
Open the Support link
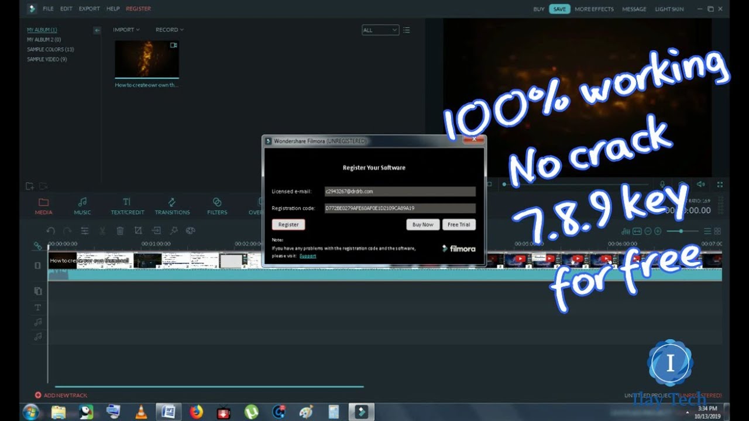pos(308,256)
